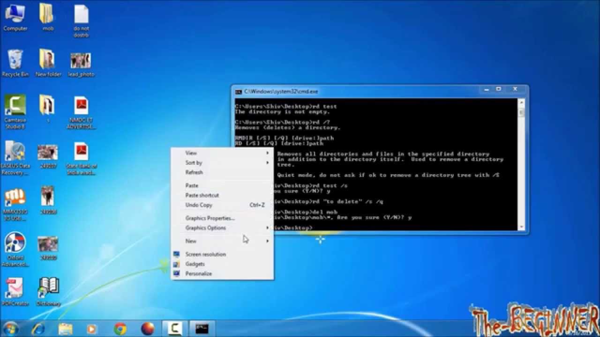Expand the New submenu in context menu

[x=222, y=241]
